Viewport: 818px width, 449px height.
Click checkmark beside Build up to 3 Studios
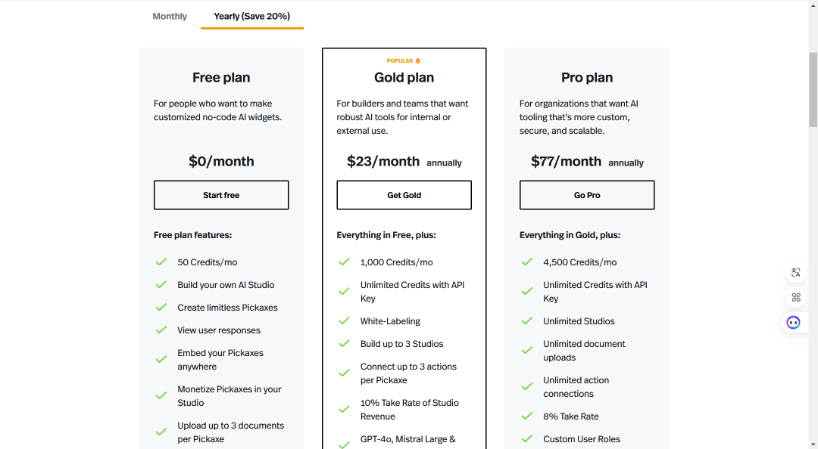[344, 344]
